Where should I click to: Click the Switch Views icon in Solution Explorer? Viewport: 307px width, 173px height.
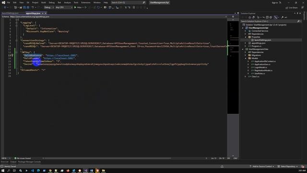click(x=253, y=17)
